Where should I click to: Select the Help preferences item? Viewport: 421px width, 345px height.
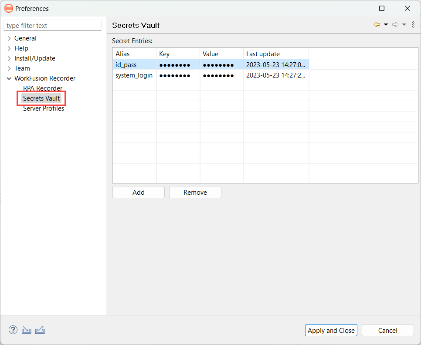click(21, 48)
